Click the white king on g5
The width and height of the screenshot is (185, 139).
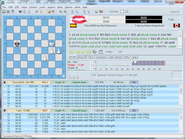click(52, 44)
